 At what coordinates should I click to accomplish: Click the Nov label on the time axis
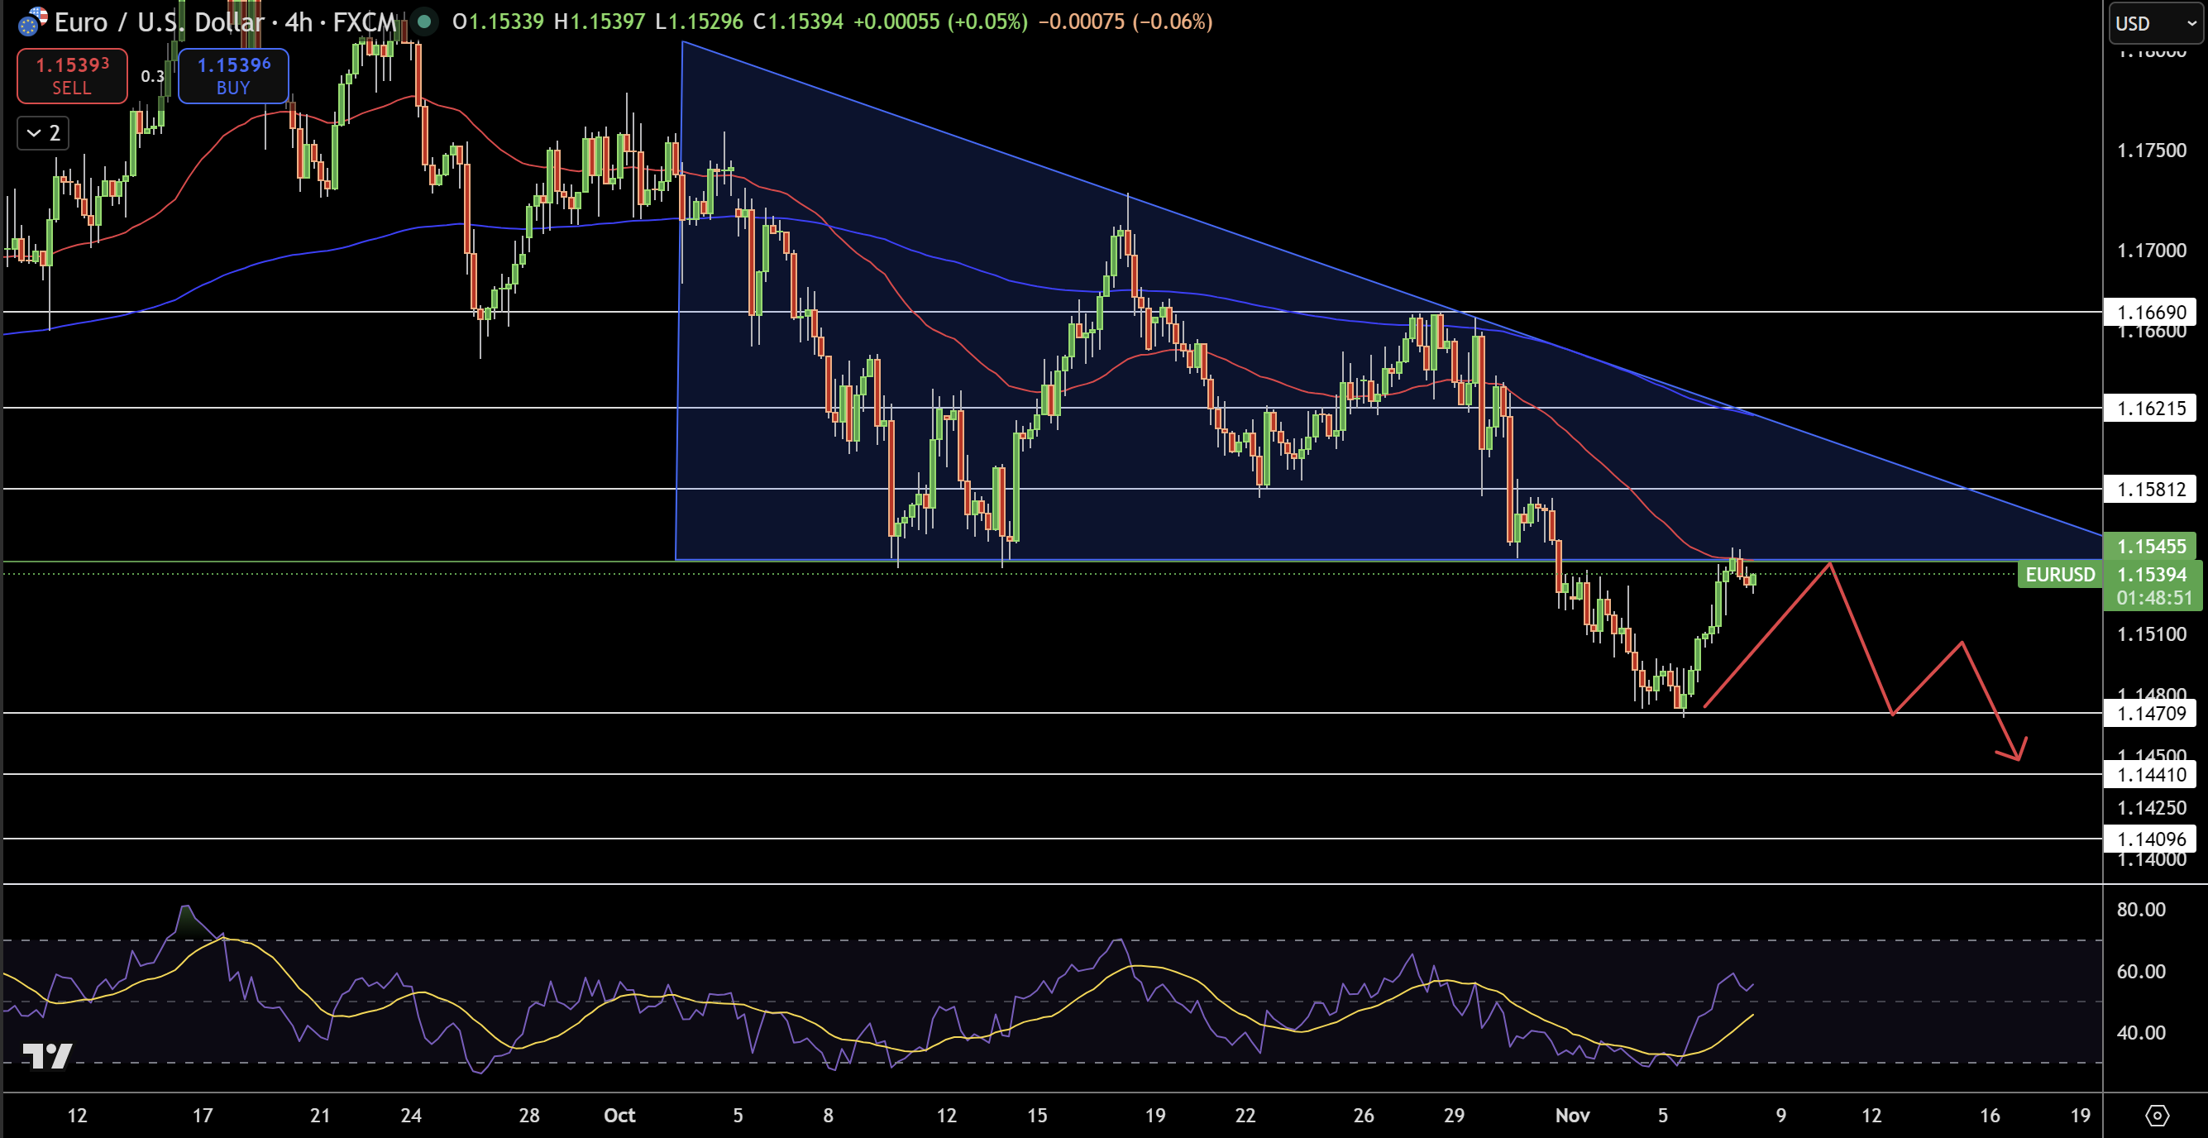pos(1574,1116)
